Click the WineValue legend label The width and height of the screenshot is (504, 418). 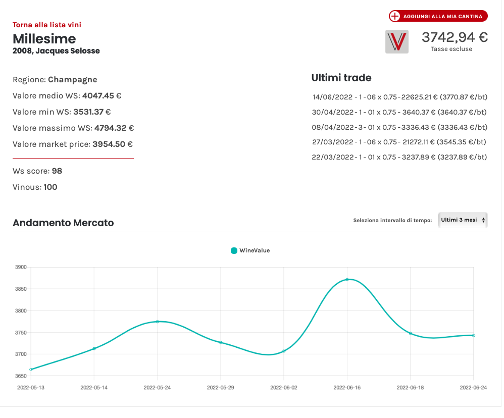(x=255, y=250)
